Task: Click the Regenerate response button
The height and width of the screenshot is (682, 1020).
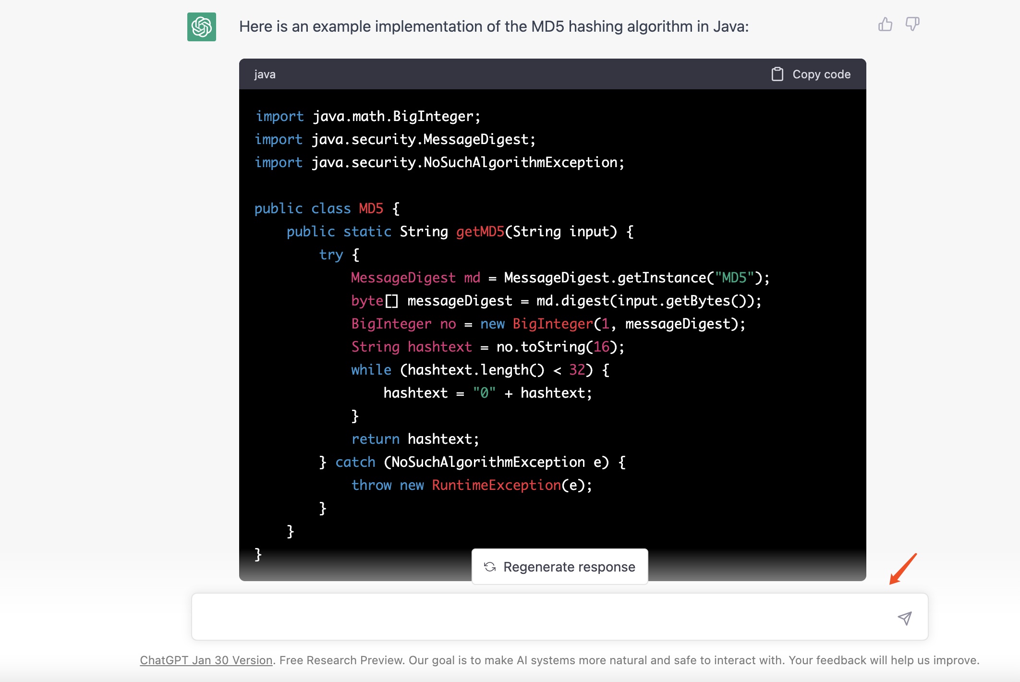Action: click(x=560, y=567)
